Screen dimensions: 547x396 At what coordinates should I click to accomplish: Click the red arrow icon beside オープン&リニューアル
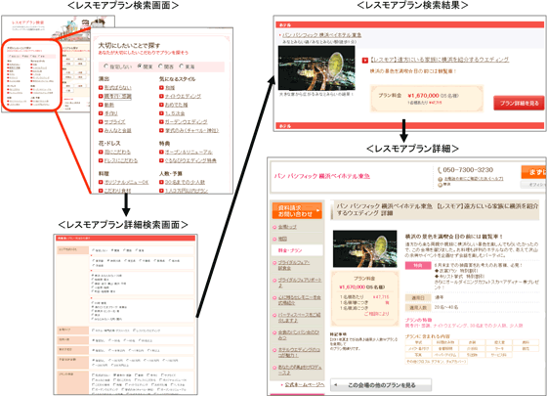coord(161,152)
